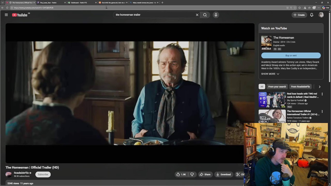The width and height of the screenshot is (331, 186).
Task: Add this page to favorites star
Action: pyautogui.click(x=295, y=8)
